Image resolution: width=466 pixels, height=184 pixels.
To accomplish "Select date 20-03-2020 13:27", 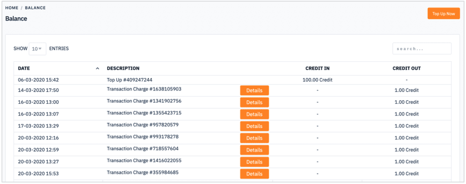I will point(38,161).
